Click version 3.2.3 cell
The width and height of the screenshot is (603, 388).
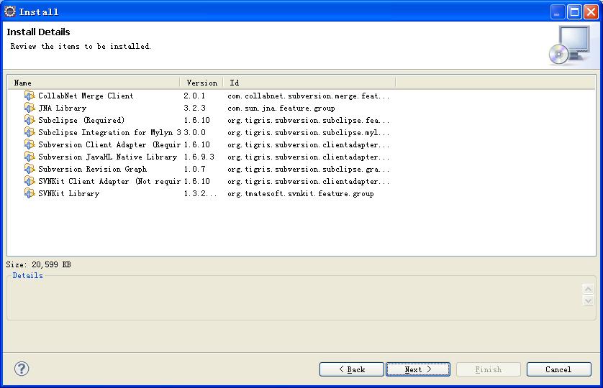(x=194, y=108)
